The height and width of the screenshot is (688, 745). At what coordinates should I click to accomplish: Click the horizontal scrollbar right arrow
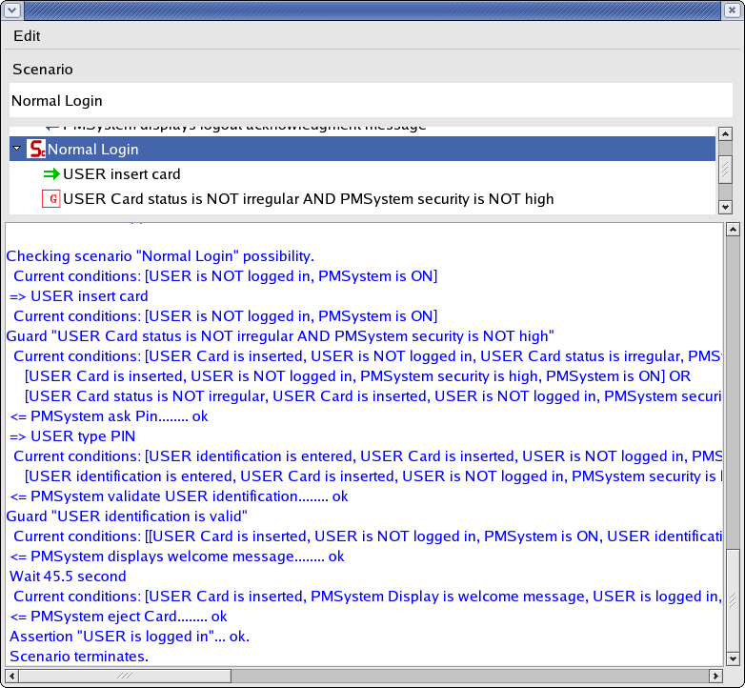click(715, 676)
